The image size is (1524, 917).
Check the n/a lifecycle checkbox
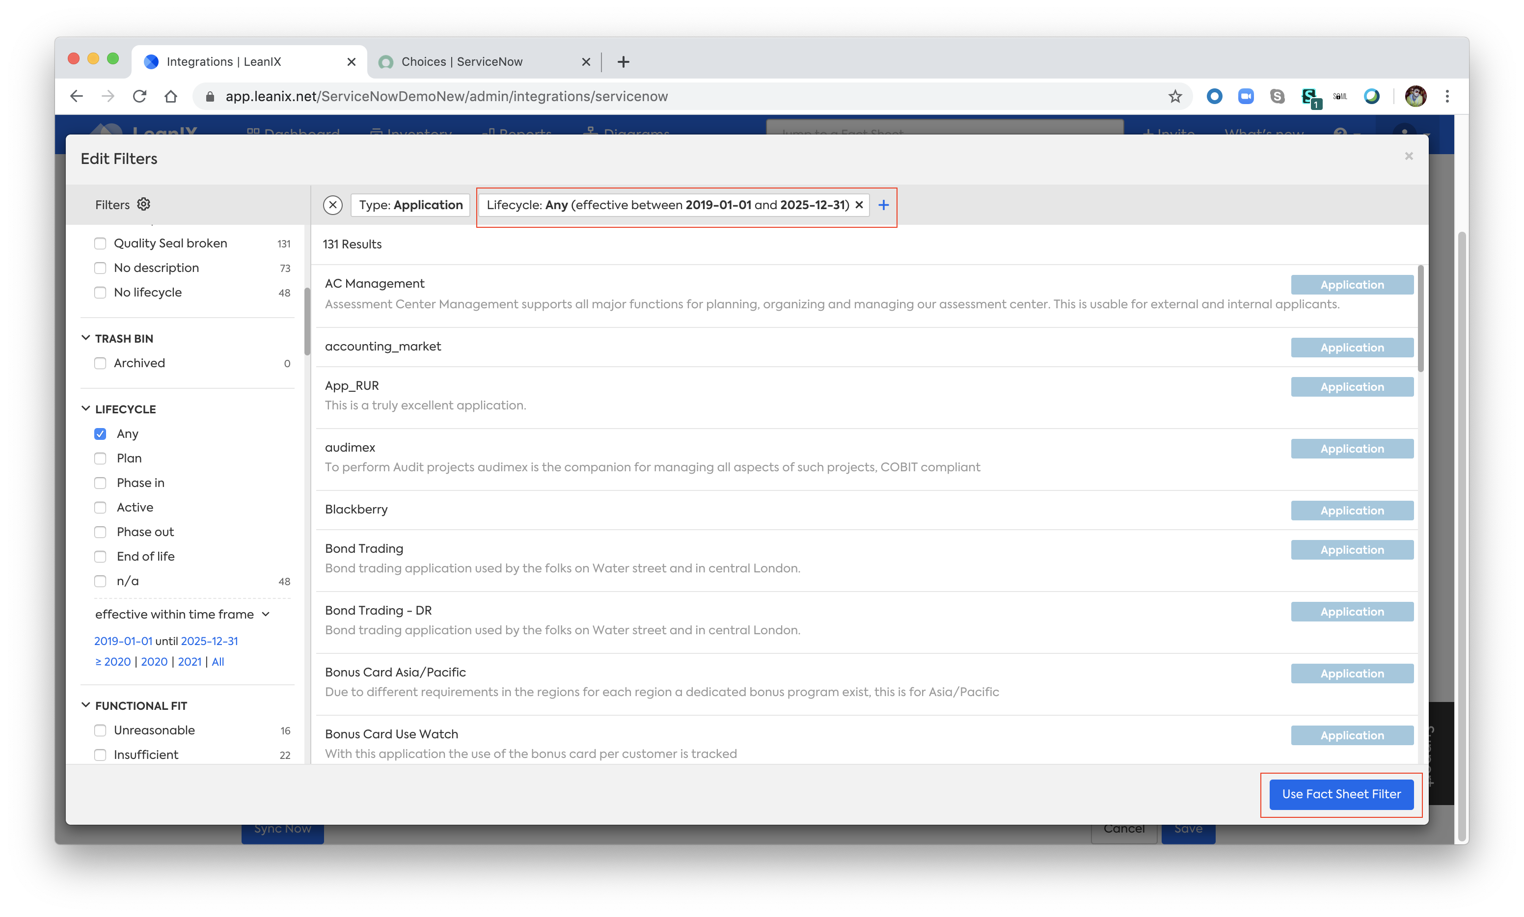[100, 581]
